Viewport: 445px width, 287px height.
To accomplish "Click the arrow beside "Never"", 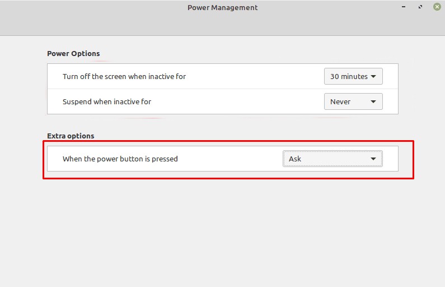I will tap(373, 102).
